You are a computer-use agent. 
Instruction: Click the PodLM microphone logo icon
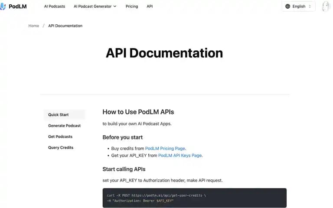point(3,6)
